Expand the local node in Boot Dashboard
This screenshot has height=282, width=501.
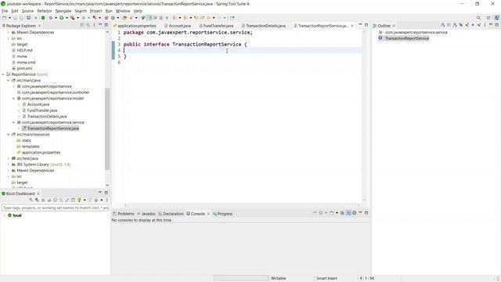(x=4, y=215)
